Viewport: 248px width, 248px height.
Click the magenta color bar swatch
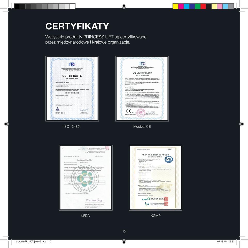click(x=181, y=6)
